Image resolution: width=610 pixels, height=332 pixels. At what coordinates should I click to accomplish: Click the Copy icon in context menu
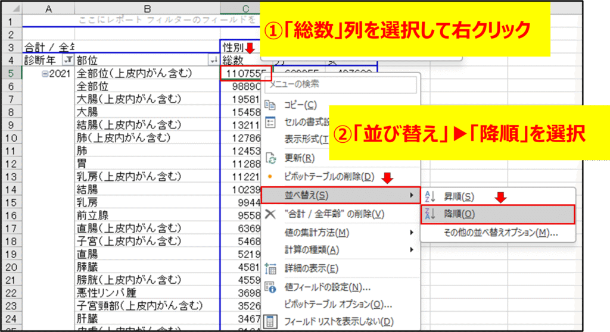click(270, 105)
